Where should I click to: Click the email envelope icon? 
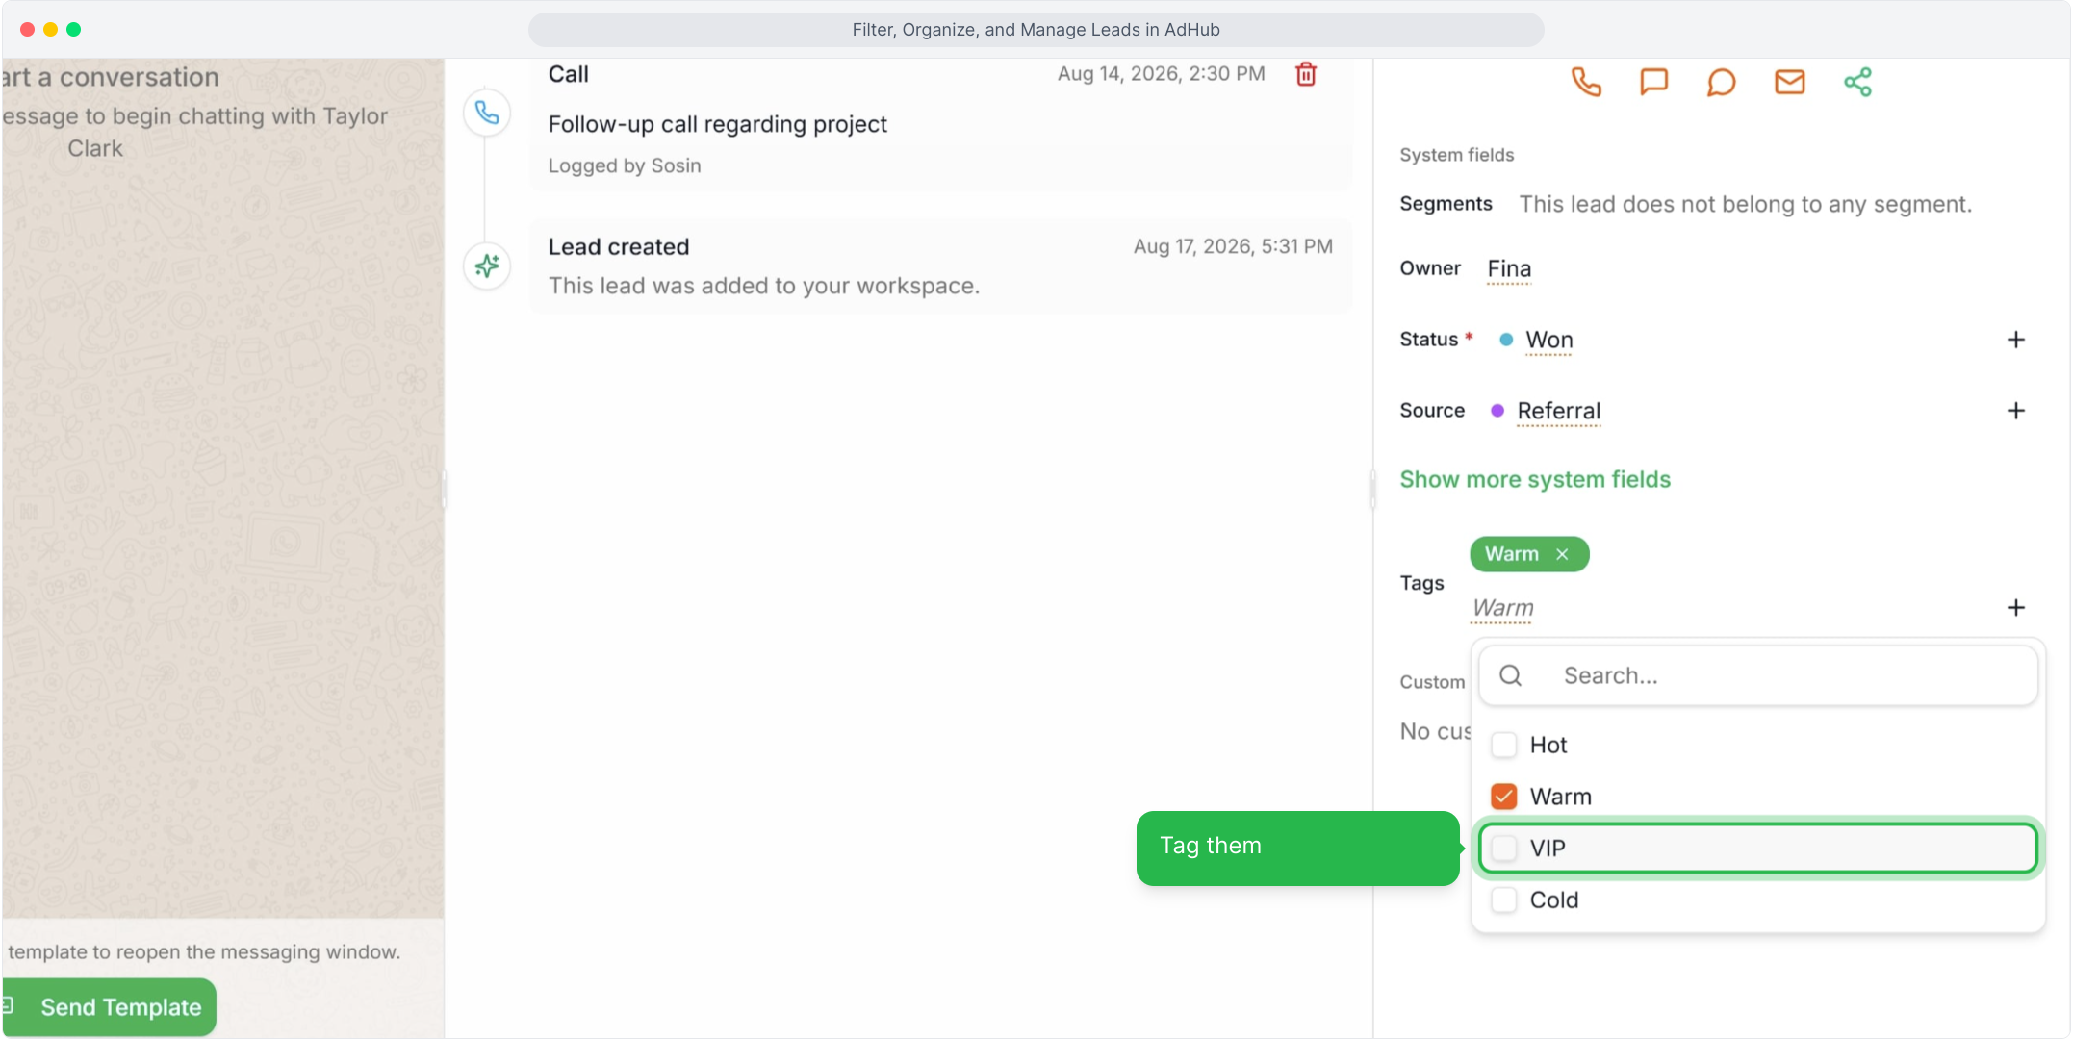tap(1790, 82)
